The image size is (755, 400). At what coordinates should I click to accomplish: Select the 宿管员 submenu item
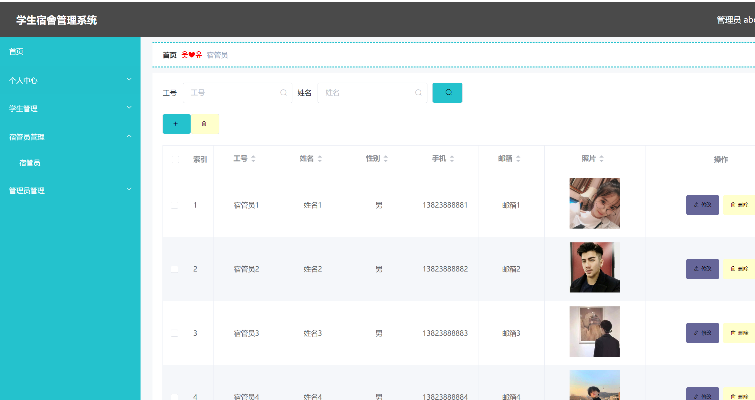[30, 163]
